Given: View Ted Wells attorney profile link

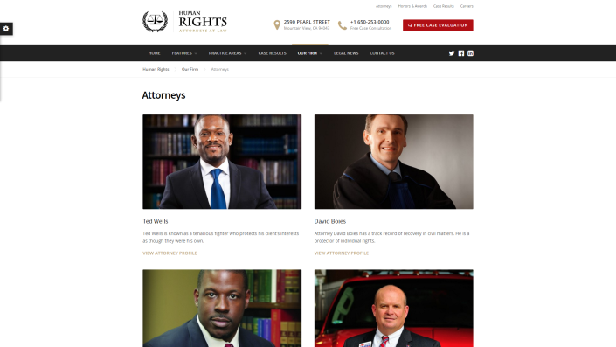Looking at the screenshot, I should point(170,253).
